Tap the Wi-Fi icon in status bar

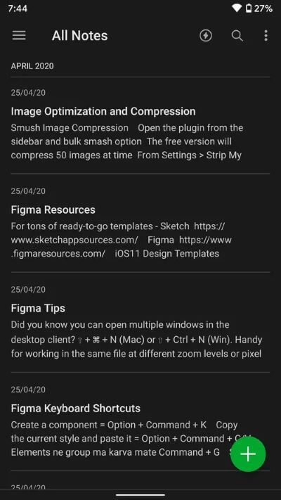pos(237,8)
